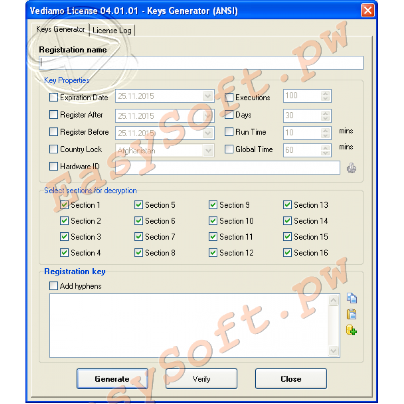Click the key text area scroll-down arrow
This screenshot has width=404, height=404.
point(333,351)
